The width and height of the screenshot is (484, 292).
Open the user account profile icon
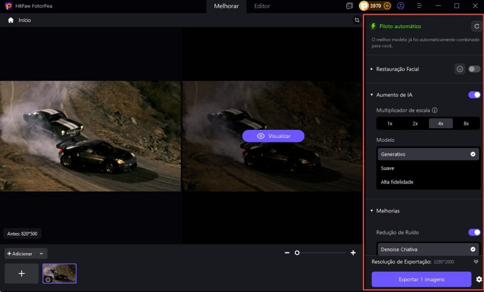pos(401,6)
